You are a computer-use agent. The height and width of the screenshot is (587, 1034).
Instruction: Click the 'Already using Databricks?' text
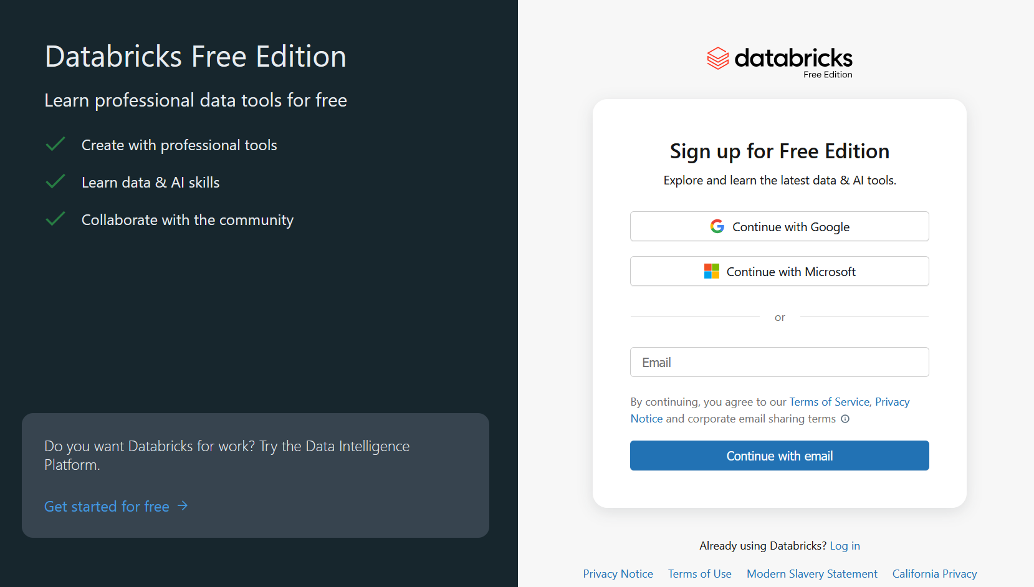tap(763, 546)
